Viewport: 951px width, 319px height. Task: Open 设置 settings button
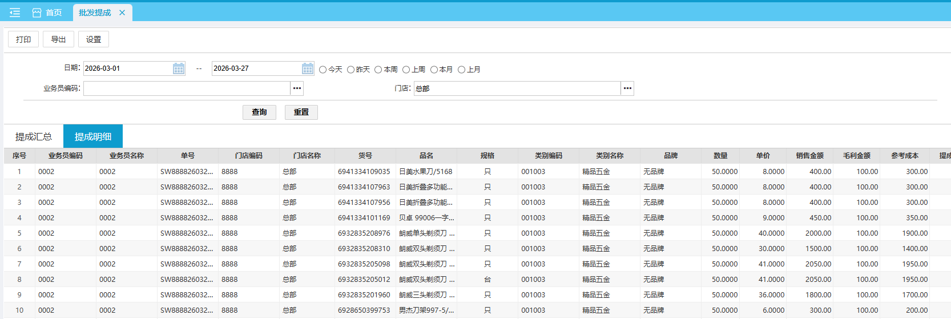click(x=94, y=39)
